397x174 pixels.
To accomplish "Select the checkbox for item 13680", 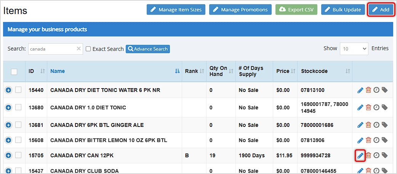I will pos(18,108).
